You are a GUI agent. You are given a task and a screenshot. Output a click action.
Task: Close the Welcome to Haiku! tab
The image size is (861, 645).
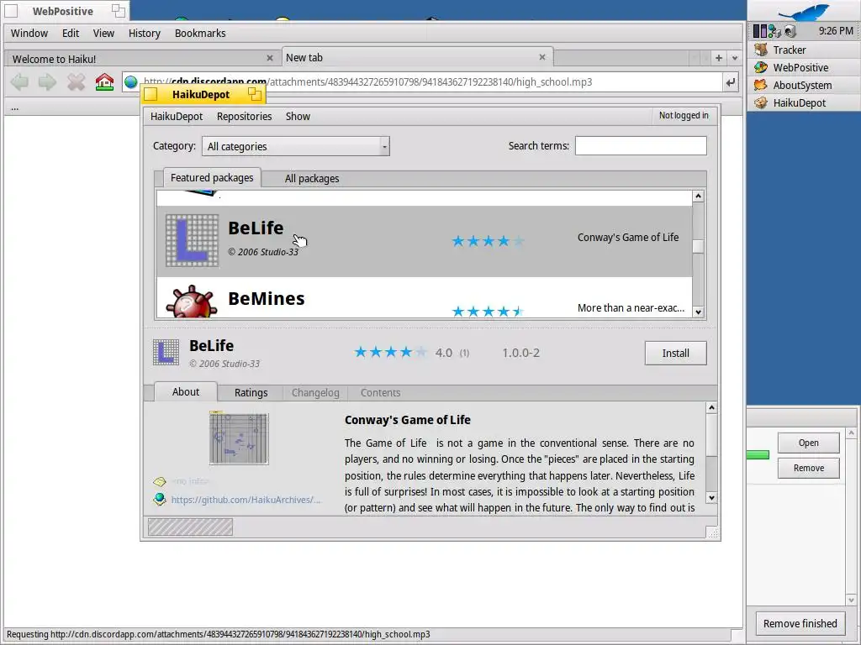pos(270,58)
